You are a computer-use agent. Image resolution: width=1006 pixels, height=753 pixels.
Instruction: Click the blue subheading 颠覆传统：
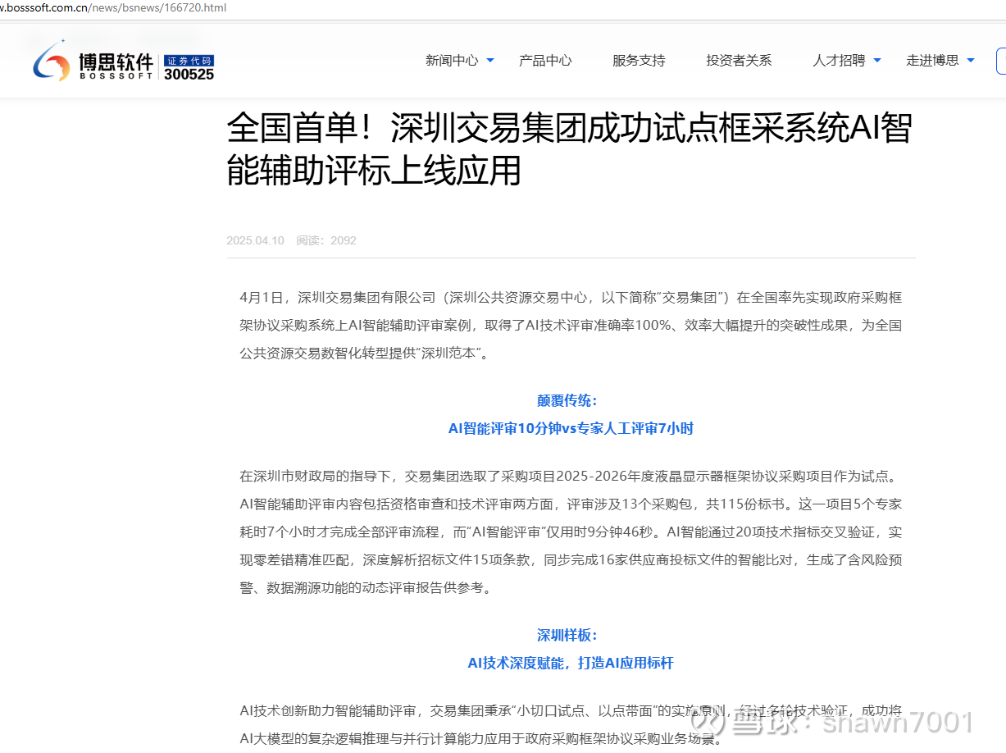click(x=567, y=400)
